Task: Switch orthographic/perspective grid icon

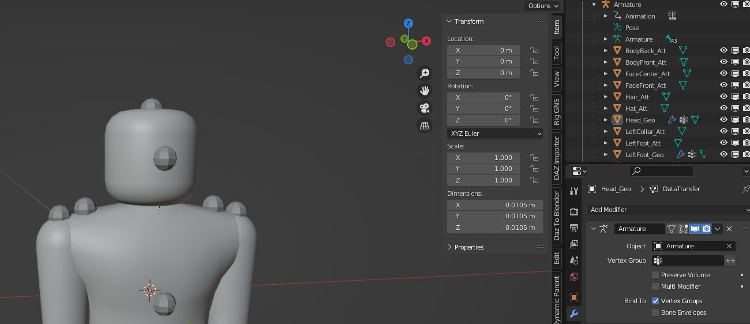Action: [x=425, y=125]
